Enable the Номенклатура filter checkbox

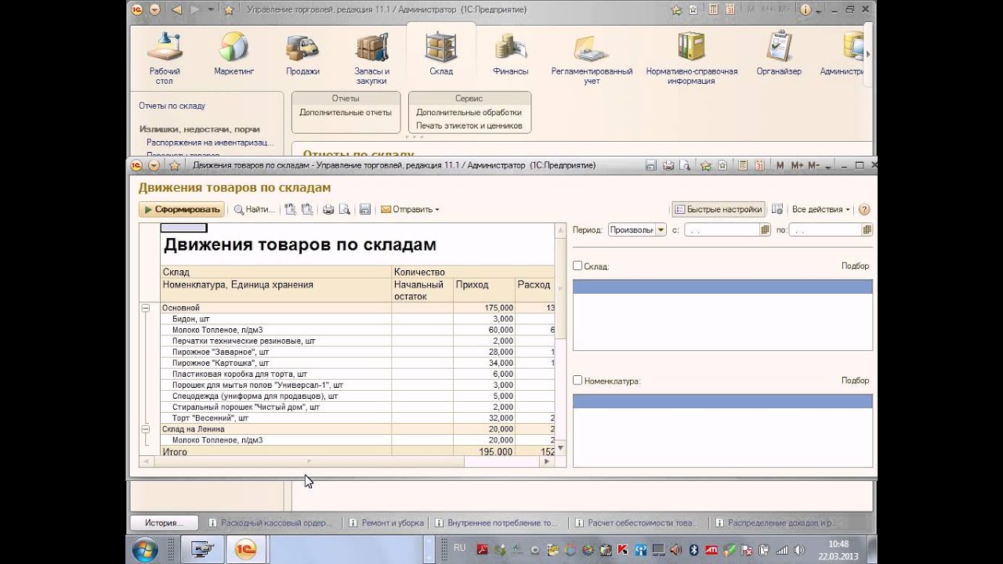coord(578,380)
